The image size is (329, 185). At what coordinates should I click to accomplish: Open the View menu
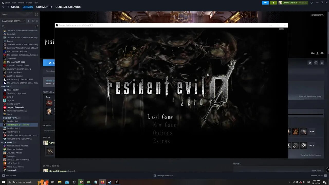14,3
